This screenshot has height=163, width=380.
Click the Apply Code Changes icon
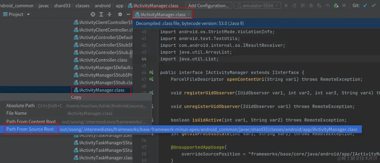click(303, 5)
